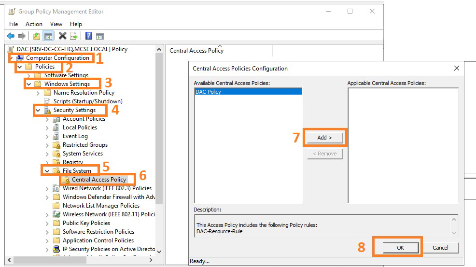Click the Back arrow toolbar icon
The image size is (476, 267).
pyautogui.click(x=11, y=36)
